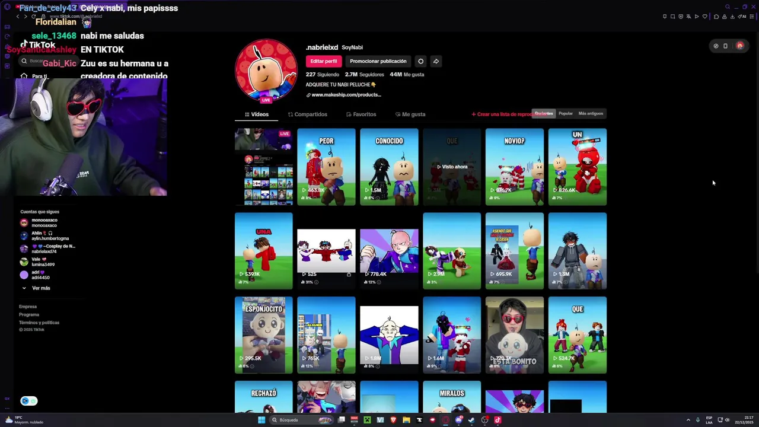Open the browser downloads icon

(732, 16)
